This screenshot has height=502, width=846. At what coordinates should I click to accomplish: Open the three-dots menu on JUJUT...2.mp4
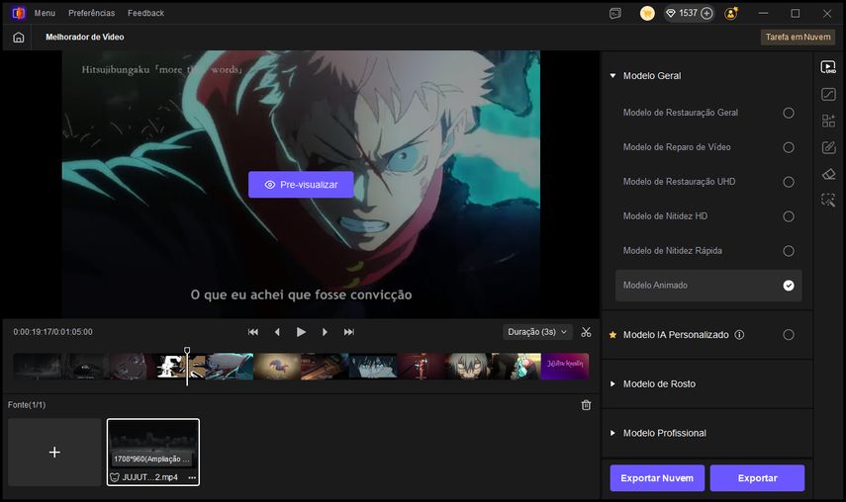click(192, 477)
